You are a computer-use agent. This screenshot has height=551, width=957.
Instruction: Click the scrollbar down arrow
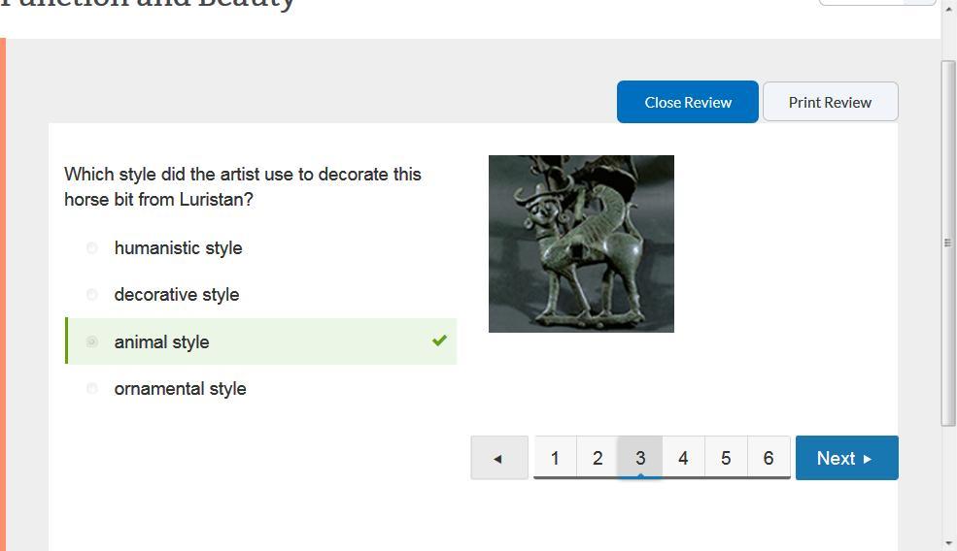click(948, 542)
